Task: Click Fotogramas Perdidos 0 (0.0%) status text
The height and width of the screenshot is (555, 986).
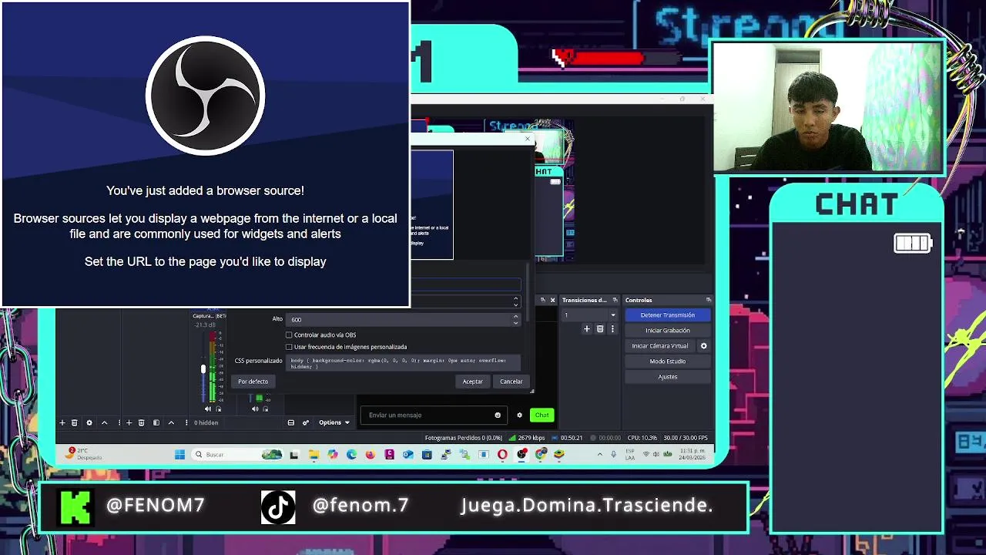Action: click(463, 438)
